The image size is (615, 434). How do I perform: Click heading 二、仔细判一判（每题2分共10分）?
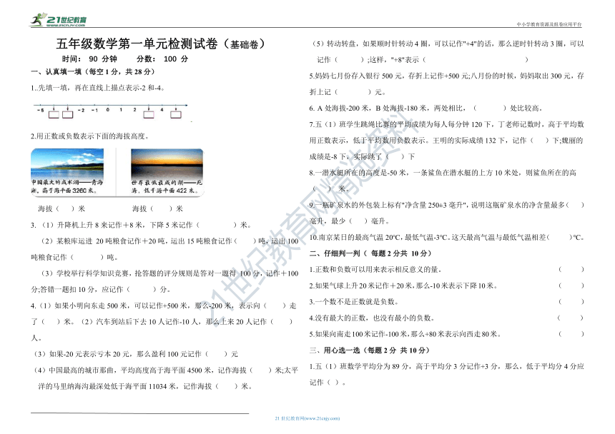click(370, 253)
